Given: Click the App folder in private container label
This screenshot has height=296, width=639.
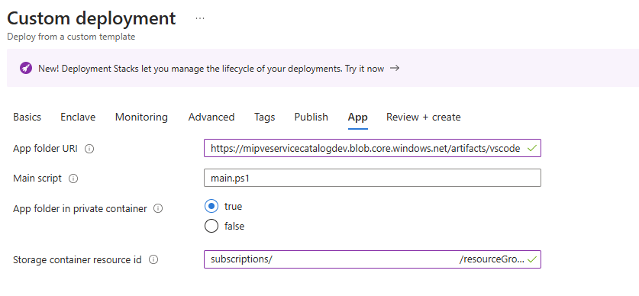Looking at the screenshot, I should point(80,209).
